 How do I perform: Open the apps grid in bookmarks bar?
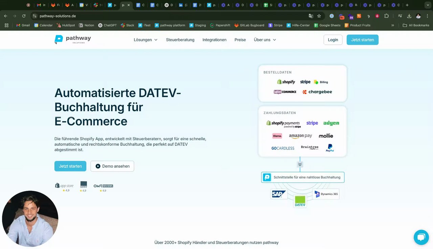6,25
